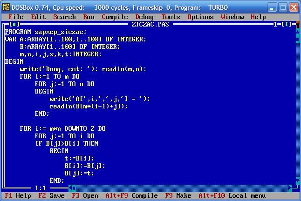Image resolution: width=301 pixels, height=201 pixels.
Task: Click 'readln(B[m*(i-1)+j]);' line
Action: [x=89, y=106]
